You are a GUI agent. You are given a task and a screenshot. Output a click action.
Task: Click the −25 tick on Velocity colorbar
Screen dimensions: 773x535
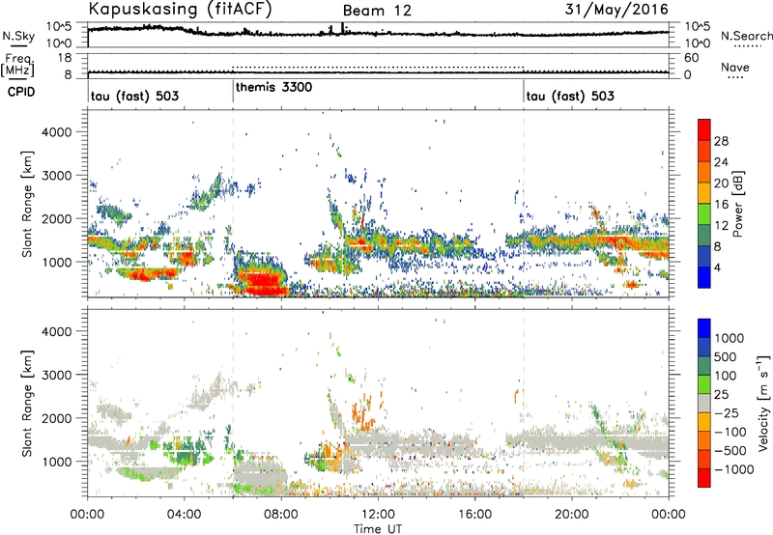pyautogui.click(x=727, y=412)
